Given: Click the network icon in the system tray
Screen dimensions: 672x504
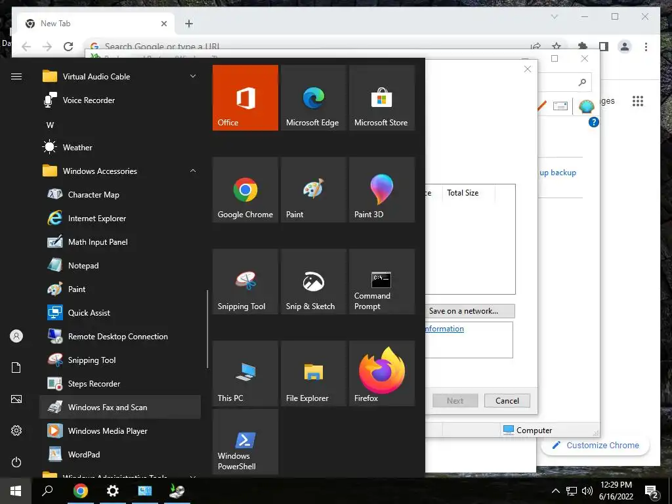Looking at the screenshot, I should pos(572,491).
